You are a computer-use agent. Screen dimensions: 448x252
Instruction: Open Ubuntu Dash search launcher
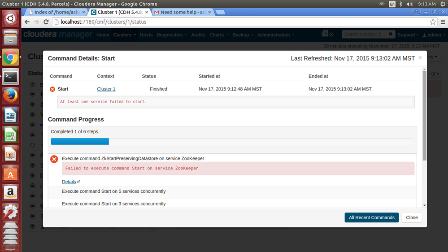coord(10,18)
